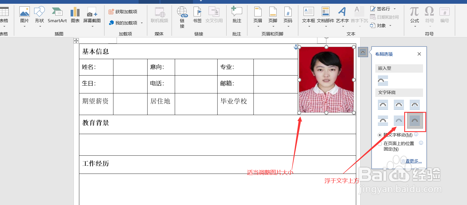Viewport: 467px width, 205px height.
Task: Click the 毕业学校 table cell
Action: click(236, 104)
